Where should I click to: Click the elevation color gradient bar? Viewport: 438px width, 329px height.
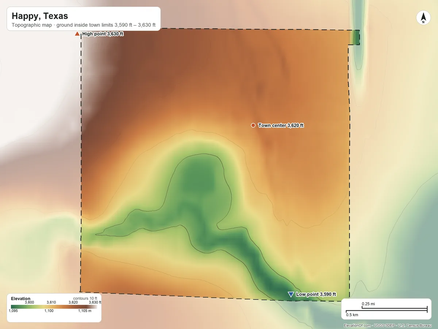54,306
